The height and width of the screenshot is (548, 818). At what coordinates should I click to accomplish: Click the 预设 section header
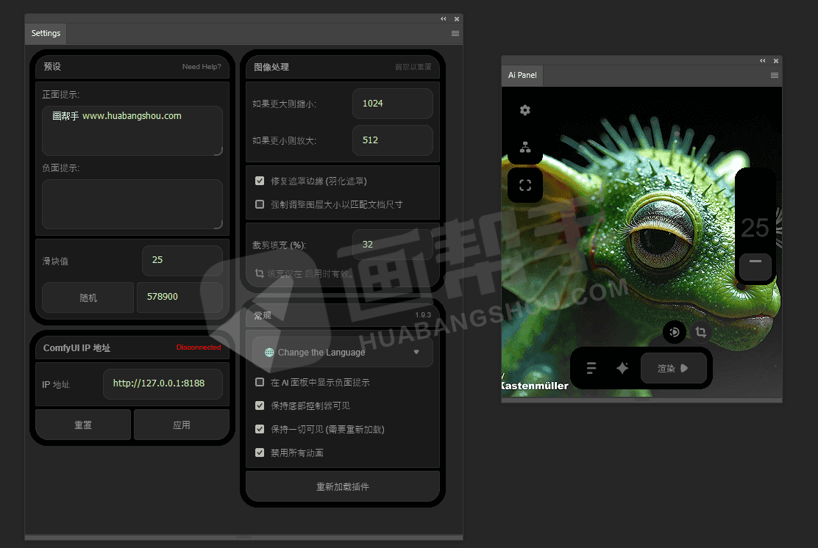pos(52,67)
